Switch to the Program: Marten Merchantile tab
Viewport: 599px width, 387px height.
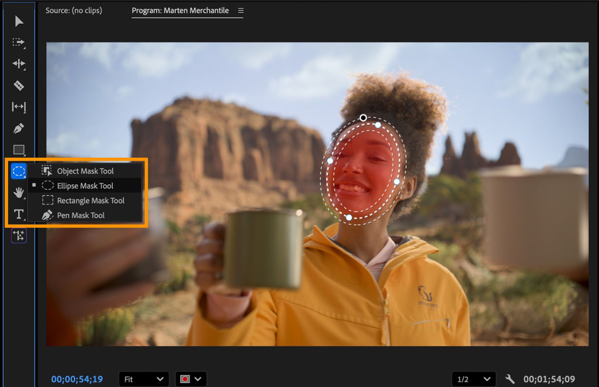point(180,10)
